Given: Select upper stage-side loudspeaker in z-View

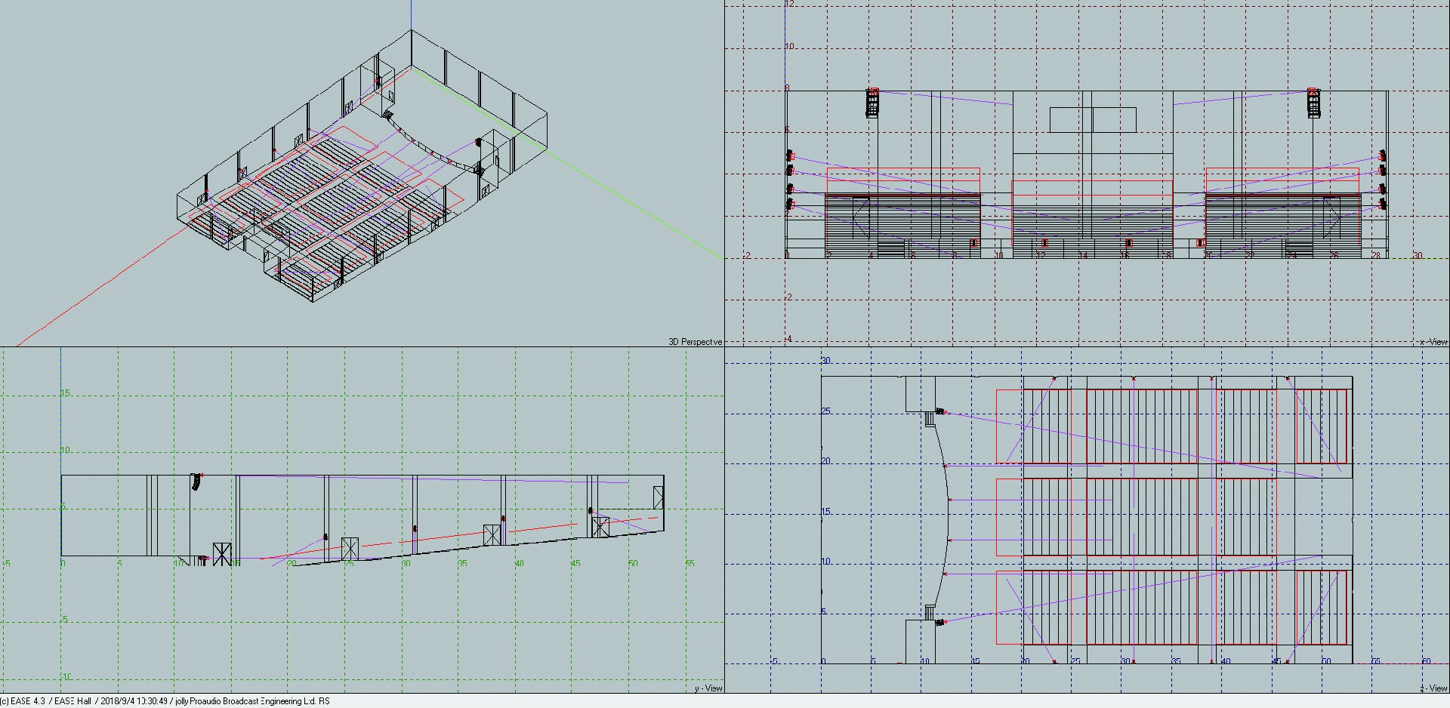Looking at the screenshot, I should click(940, 411).
